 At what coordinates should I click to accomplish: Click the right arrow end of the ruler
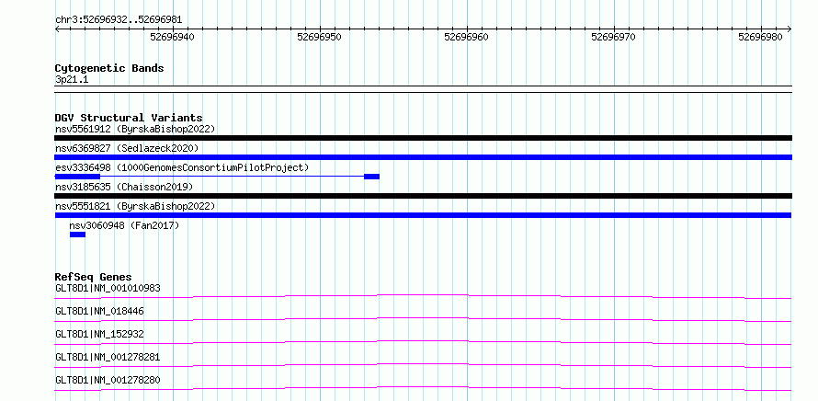(790, 29)
